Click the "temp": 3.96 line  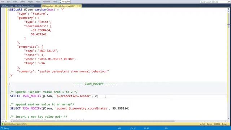pos(34,63)
